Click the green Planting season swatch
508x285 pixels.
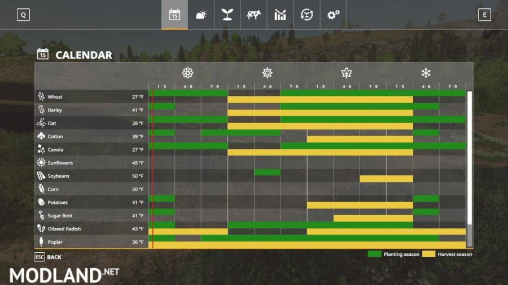(374, 254)
